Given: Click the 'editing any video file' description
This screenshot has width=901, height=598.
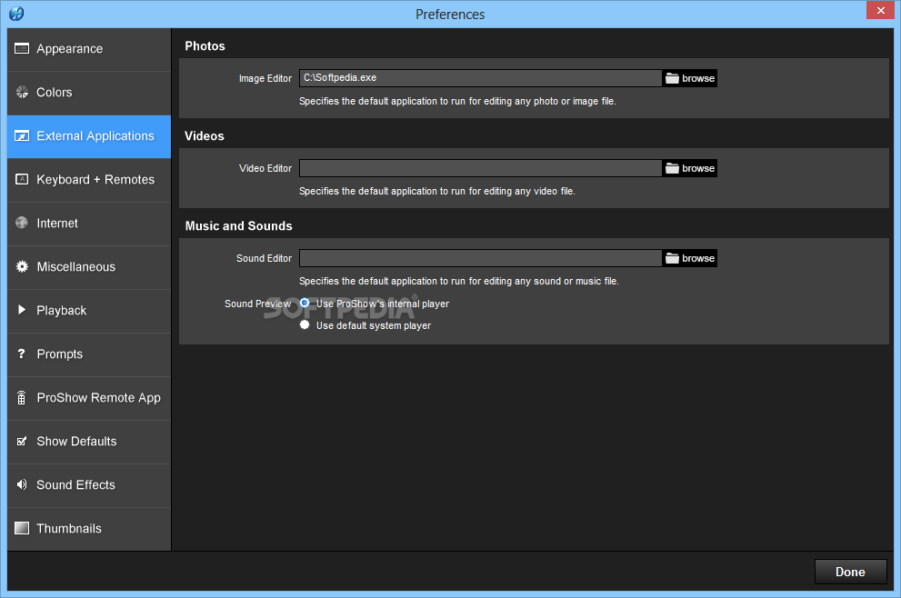Looking at the screenshot, I should click(436, 191).
